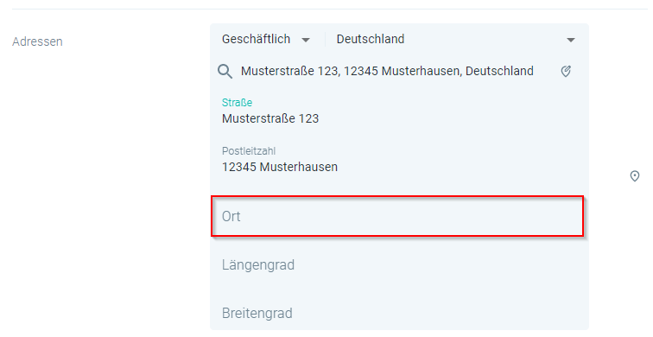Click the Adressen section label
653x337 pixels.
(37, 41)
